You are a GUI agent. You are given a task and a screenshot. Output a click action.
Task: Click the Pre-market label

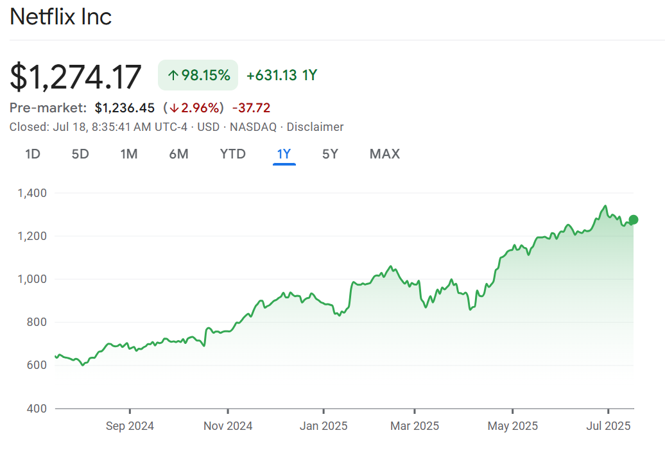tap(48, 108)
